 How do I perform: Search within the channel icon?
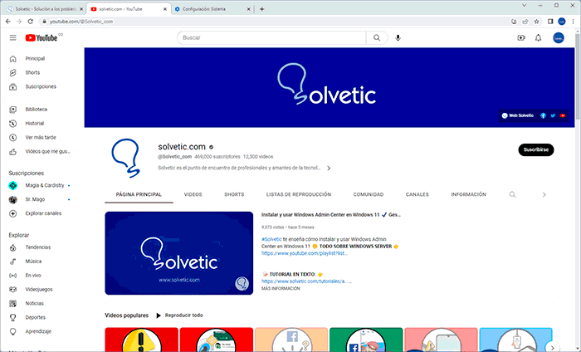(x=512, y=194)
